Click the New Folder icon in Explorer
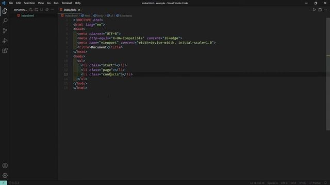 [36, 10]
